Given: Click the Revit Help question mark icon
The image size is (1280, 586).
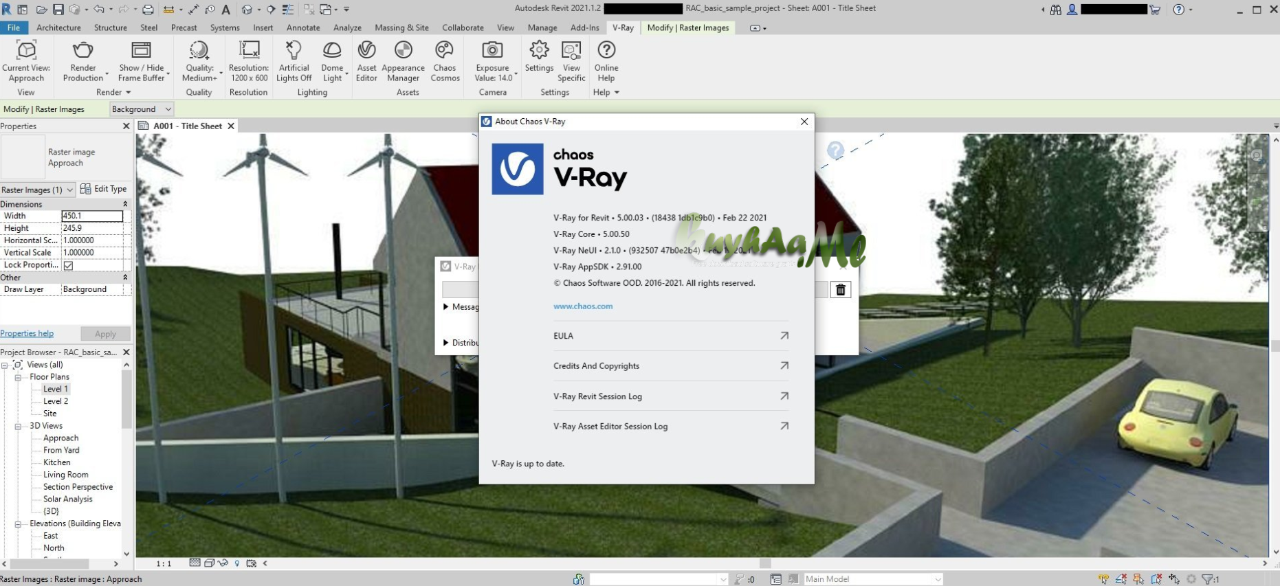Looking at the screenshot, I should 1179,10.
